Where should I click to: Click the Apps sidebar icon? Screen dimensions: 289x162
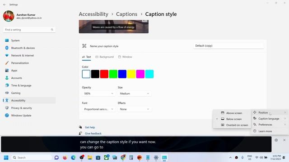[7, 70]
